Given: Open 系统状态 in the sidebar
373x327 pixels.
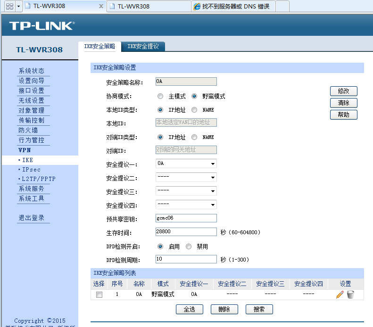Looking at the screenshot, I should point(32,71).
